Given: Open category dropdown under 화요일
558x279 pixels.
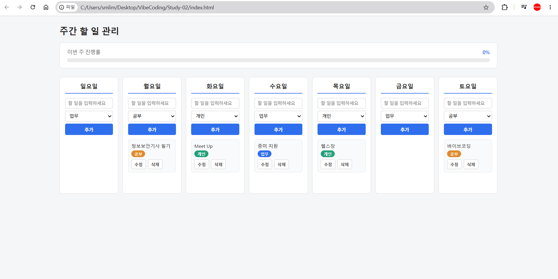Looking at the screenshot, I should pyautogui.click(x=215, y=116).
